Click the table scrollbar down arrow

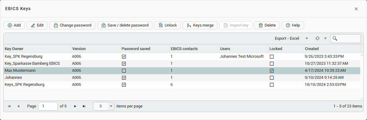(x=362, y=99)
